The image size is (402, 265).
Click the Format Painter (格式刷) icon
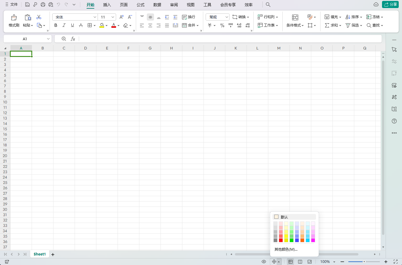click(14, 17)
